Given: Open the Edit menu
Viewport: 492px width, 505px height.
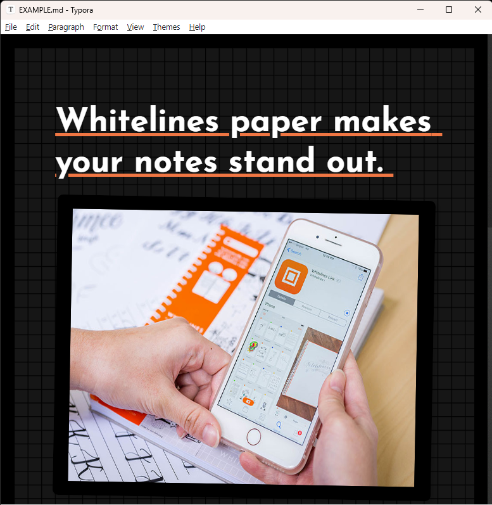Looking at the screenshot, I should click(32, 27).
